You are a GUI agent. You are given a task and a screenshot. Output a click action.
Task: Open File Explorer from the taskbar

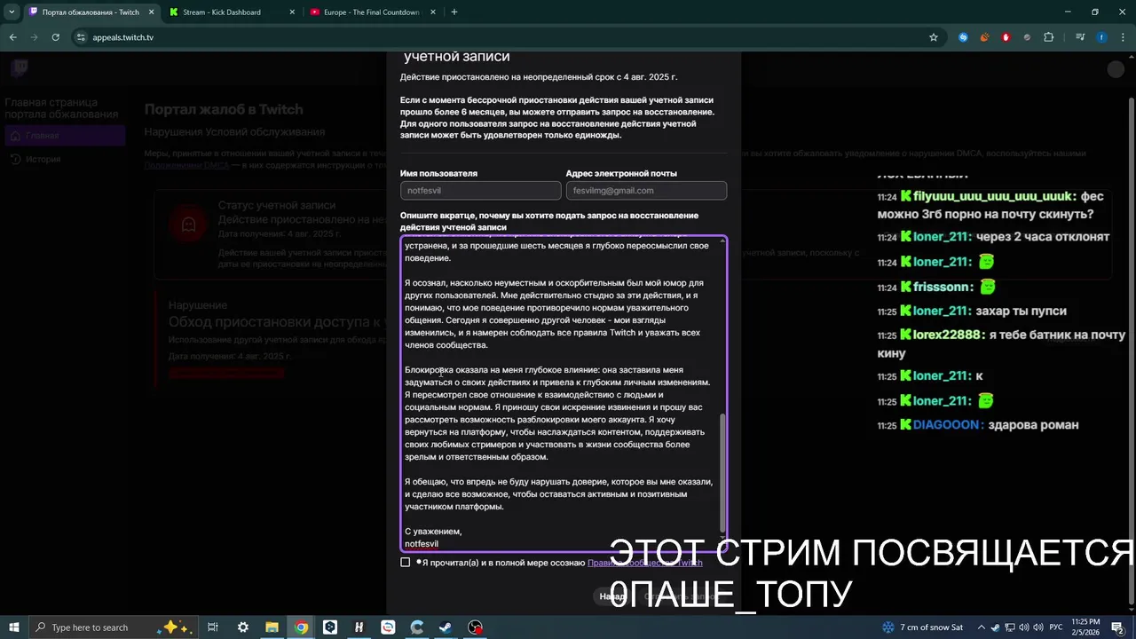point(272,627)
